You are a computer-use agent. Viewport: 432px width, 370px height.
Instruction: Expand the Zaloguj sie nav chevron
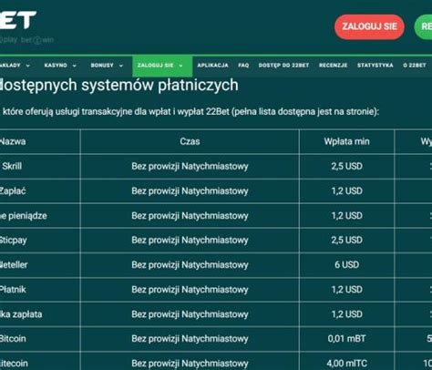tap(180, 66)
